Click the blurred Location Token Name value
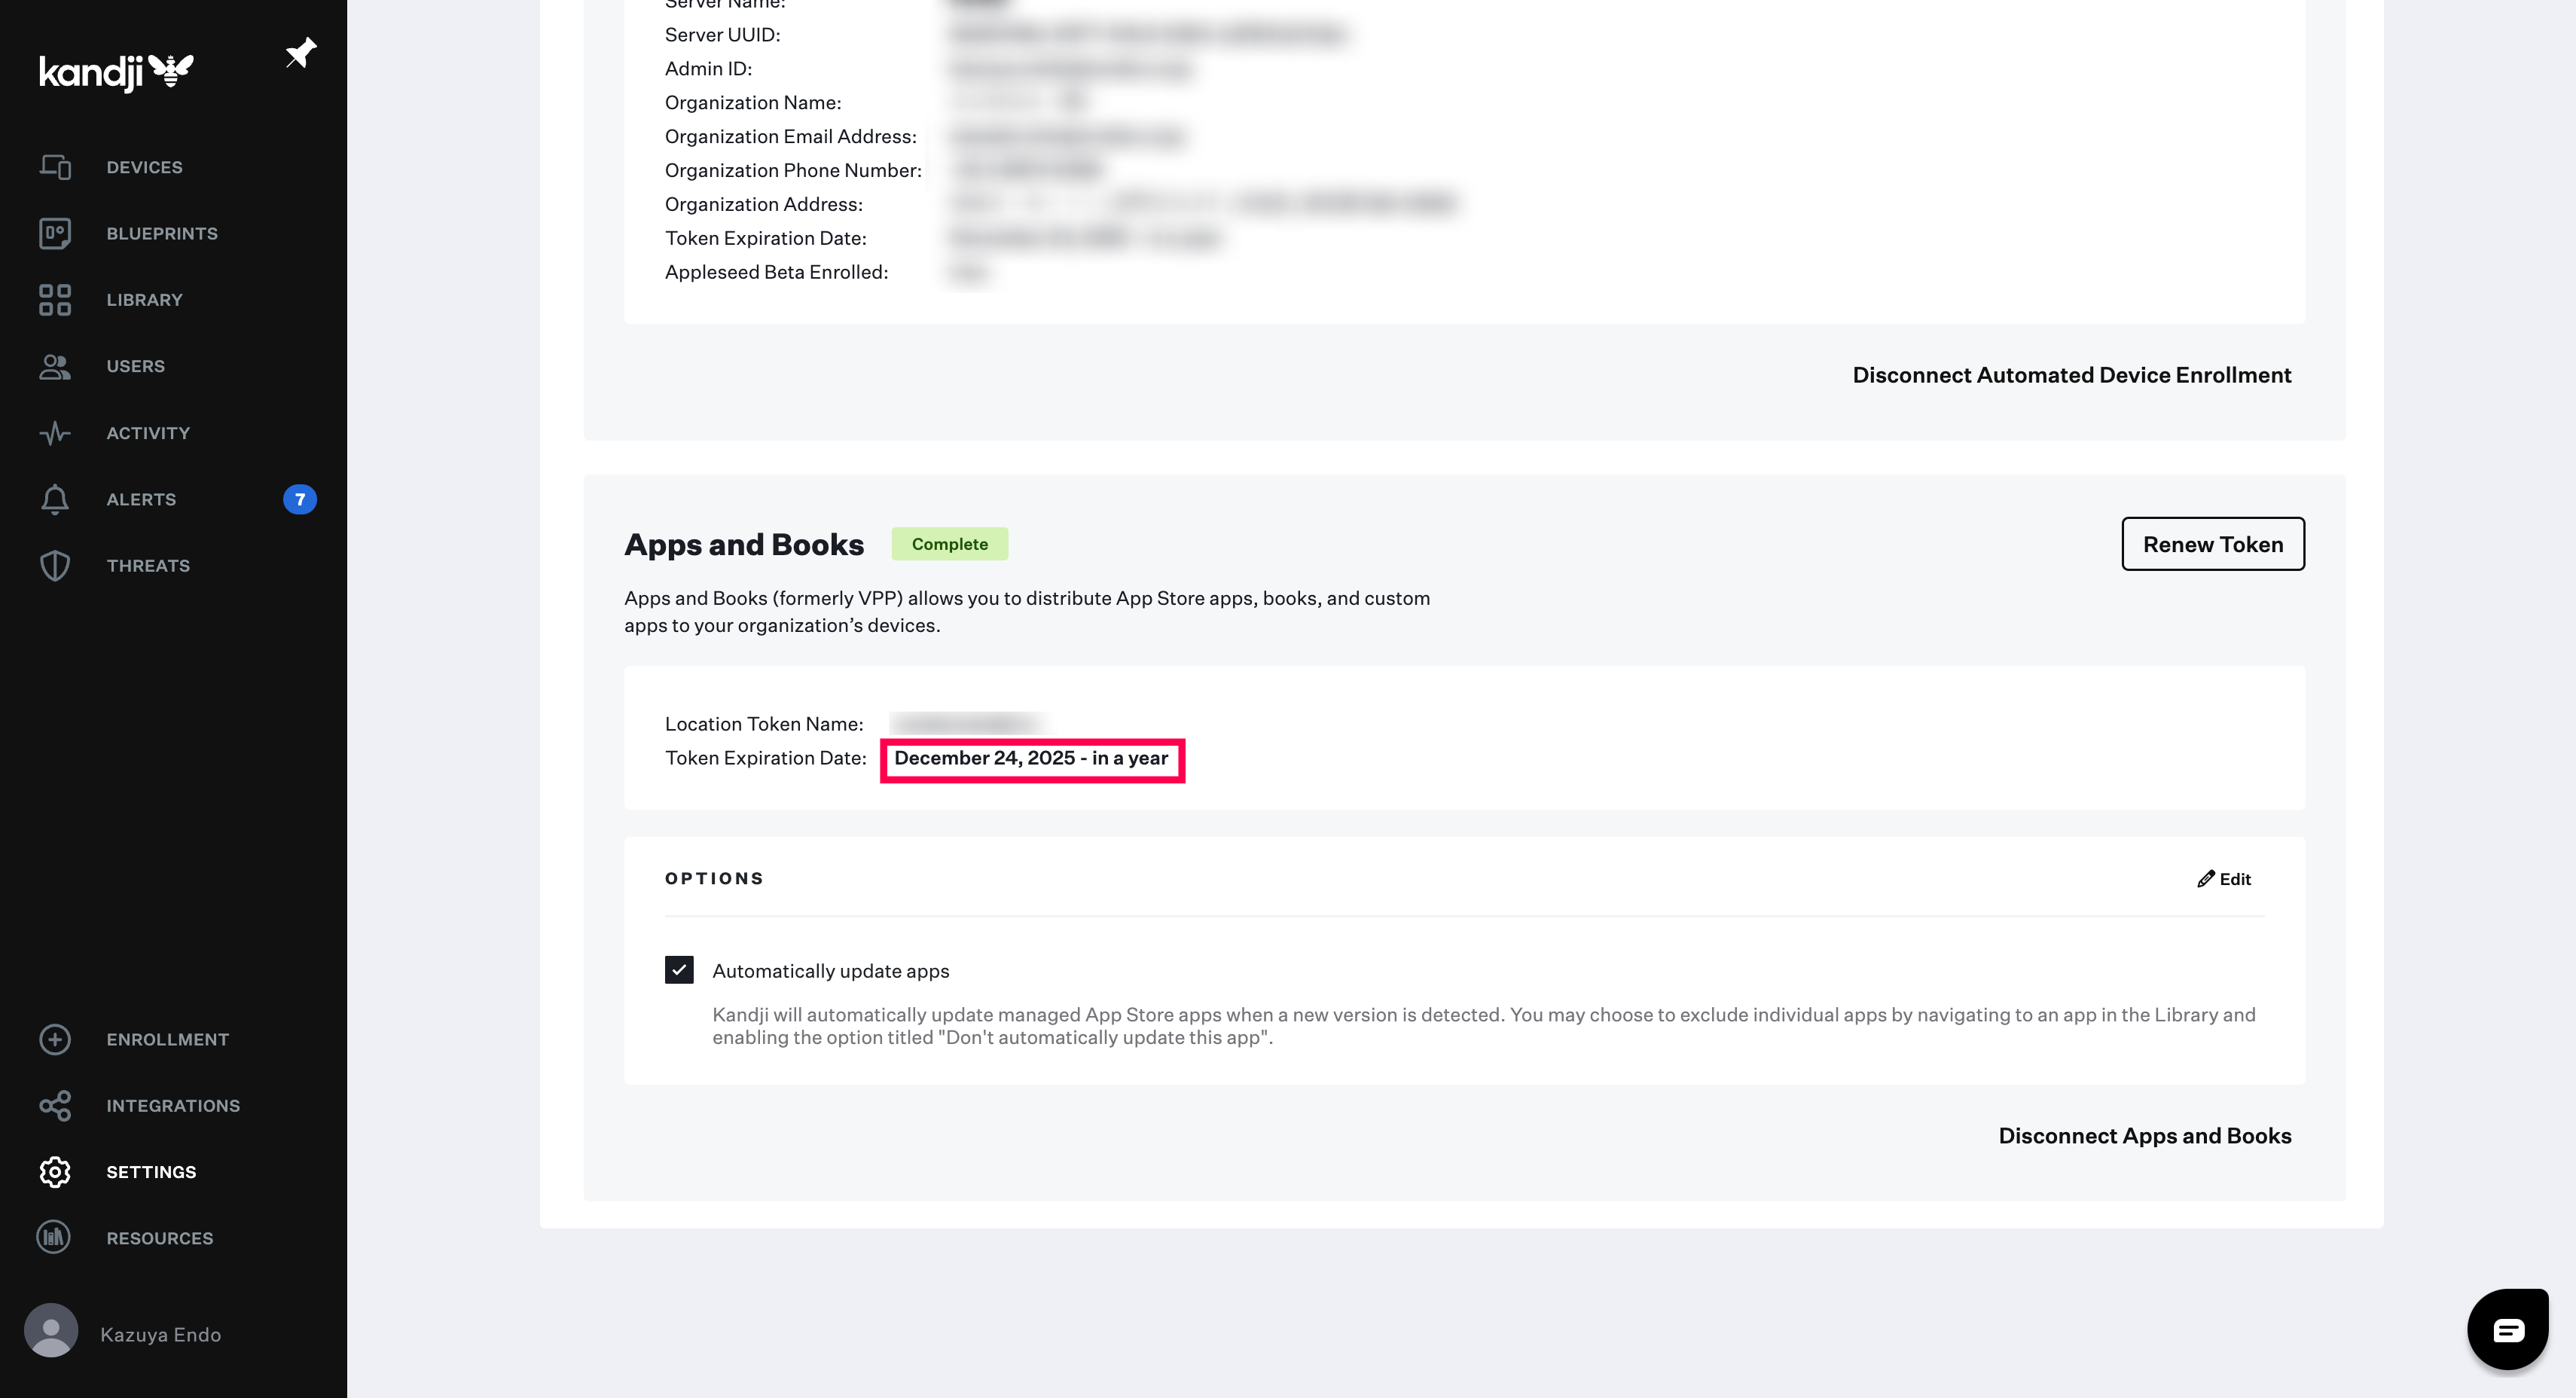 966,724
